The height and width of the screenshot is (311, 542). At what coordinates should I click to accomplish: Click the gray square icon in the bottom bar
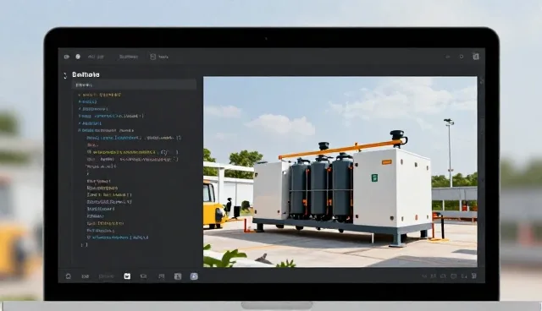tap(178, 276)
